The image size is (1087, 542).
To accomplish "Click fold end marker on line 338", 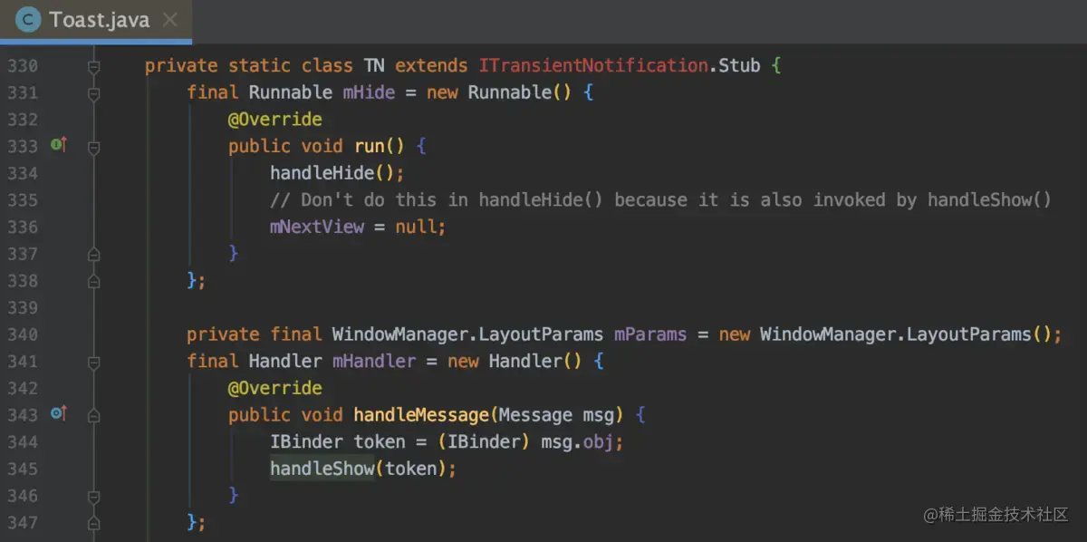I will (x=93, y=281).
